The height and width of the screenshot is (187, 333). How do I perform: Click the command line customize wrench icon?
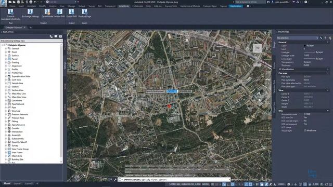(x=115, y=180)
